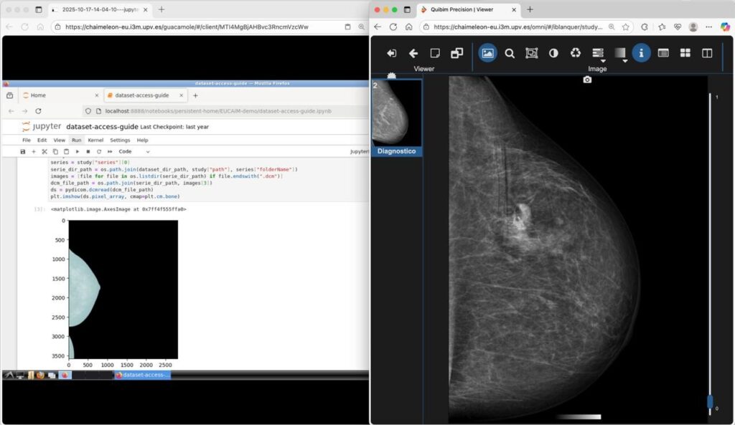The width and height of the screenshot is (735, 425).
Task: Switch to the Home tab in Firefox
Action: click(x=38, y=95)
